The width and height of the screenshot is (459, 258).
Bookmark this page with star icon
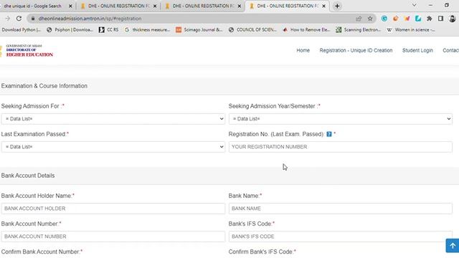370,19
